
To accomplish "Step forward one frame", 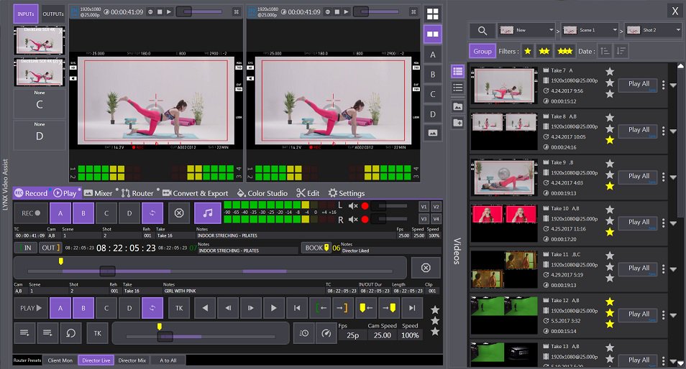I will click(251, 308).
